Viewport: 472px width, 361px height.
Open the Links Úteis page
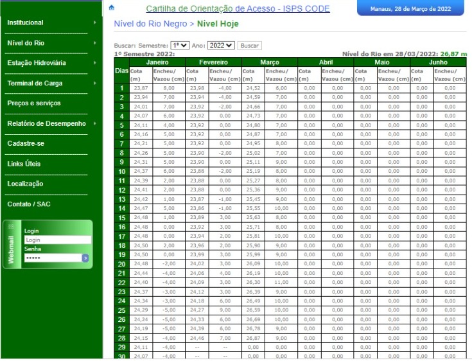pyautogui.click(x=24, y=164)
